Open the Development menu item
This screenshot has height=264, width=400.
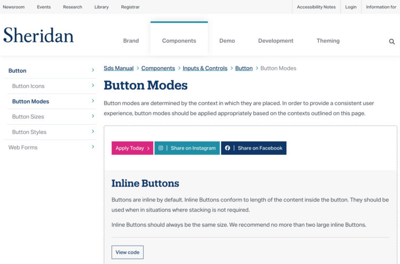pyautogui.click(x=276, y=41)
